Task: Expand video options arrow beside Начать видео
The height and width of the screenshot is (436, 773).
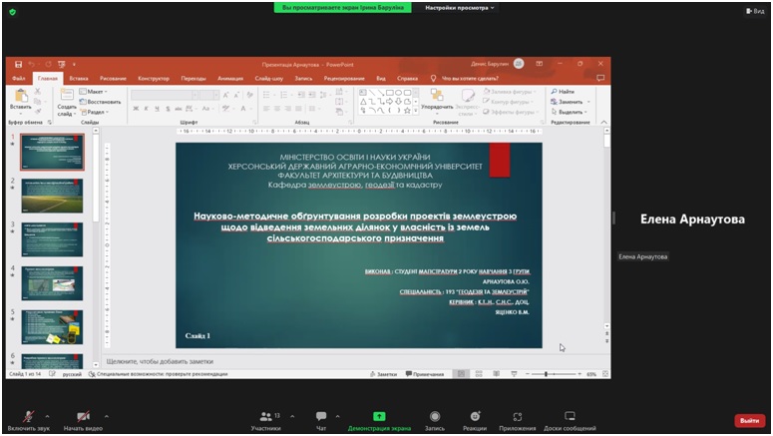Action: point(107,417)
